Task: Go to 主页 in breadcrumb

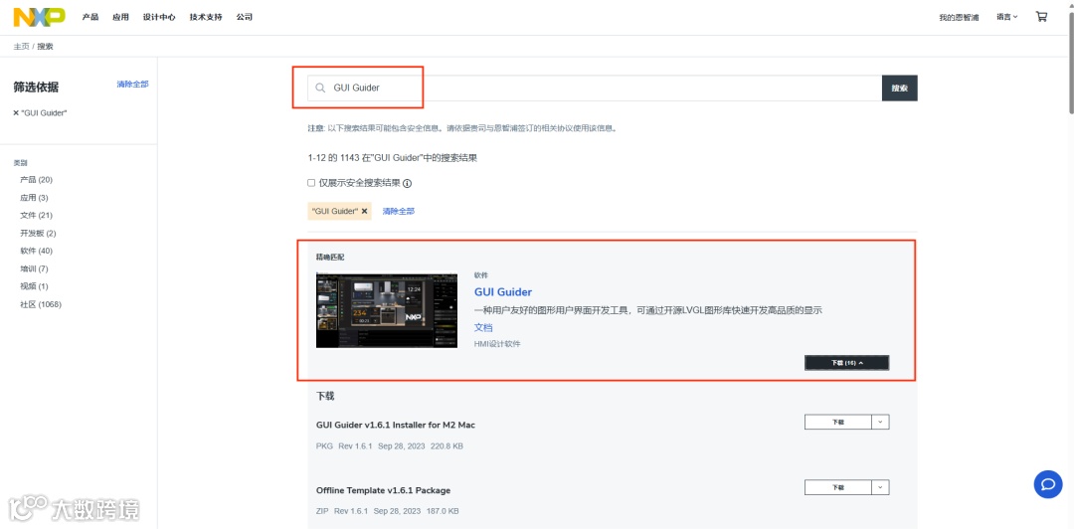Action: click(21, 47)
